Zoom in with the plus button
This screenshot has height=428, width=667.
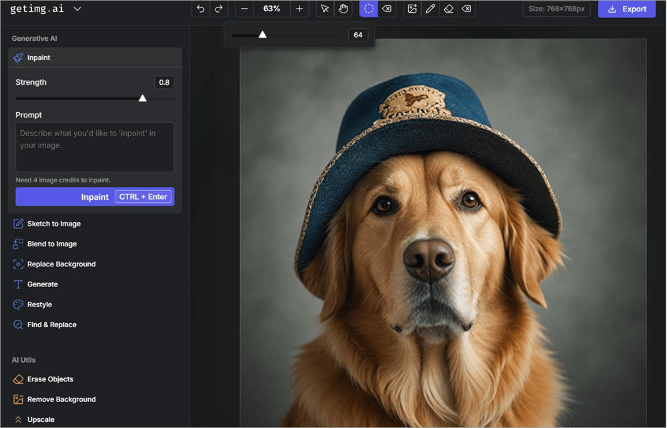[299, 9]
